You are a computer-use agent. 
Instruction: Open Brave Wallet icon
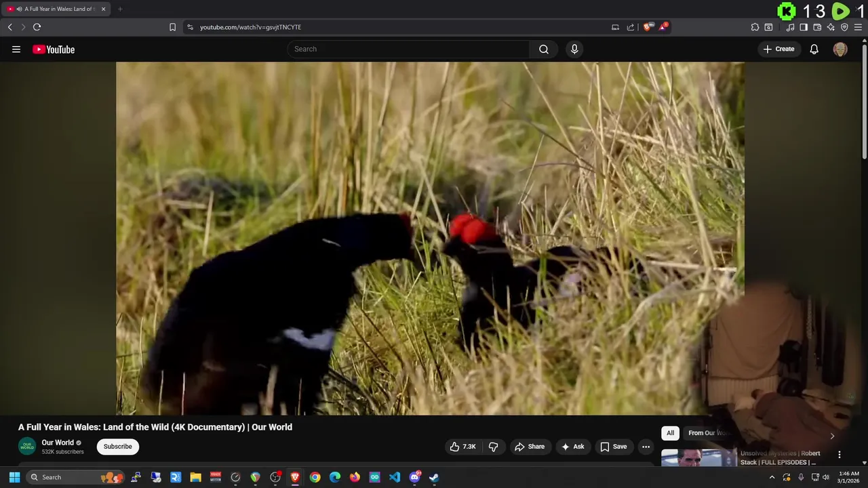pyautogui.click(x=817, y=27)
